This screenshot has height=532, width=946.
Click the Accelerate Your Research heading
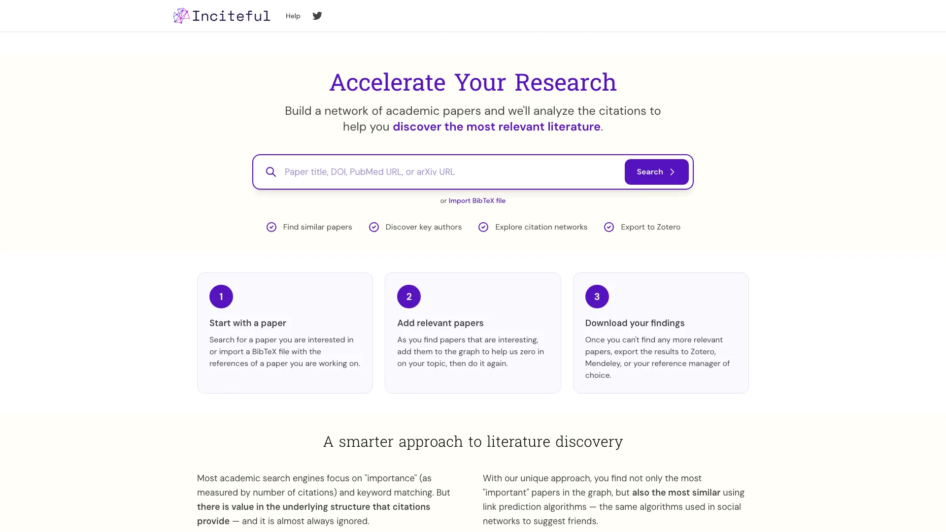click(473, 82)
